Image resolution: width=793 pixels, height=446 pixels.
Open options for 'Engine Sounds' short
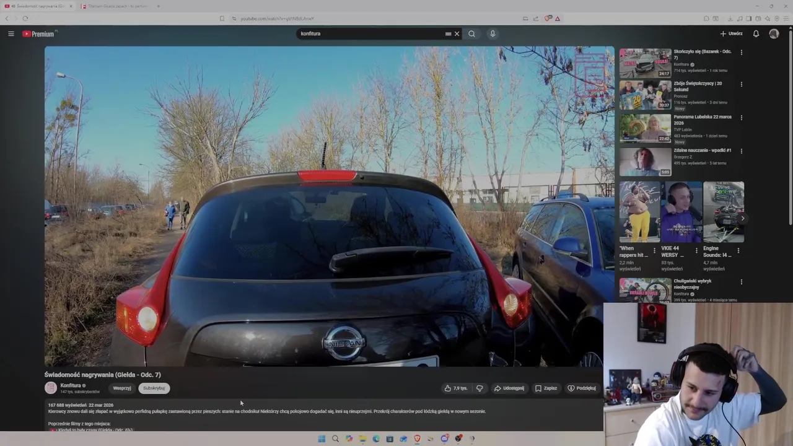[x=738, y=251]
